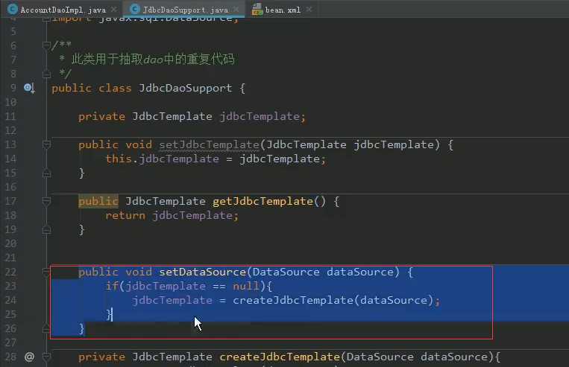Click the private JdbcTemplate field on line 11

[192, 116]
